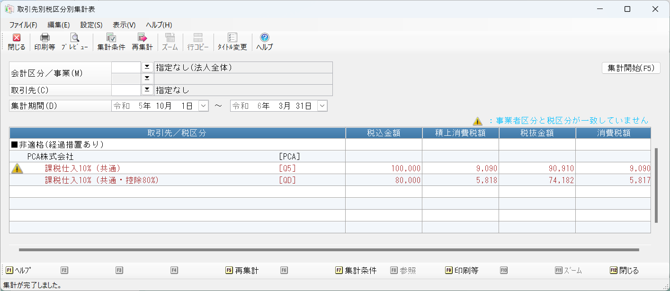This screenshot has height=291, width=670.
Task: Open 集計条件 settings in toolbar
Action: [111, 42]
